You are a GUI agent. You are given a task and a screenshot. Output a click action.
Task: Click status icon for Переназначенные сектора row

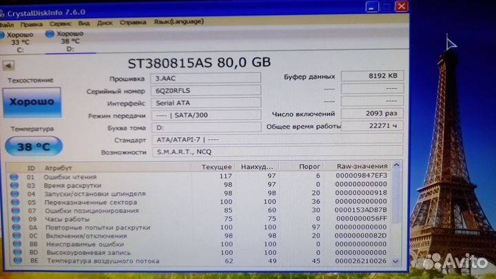15,203
